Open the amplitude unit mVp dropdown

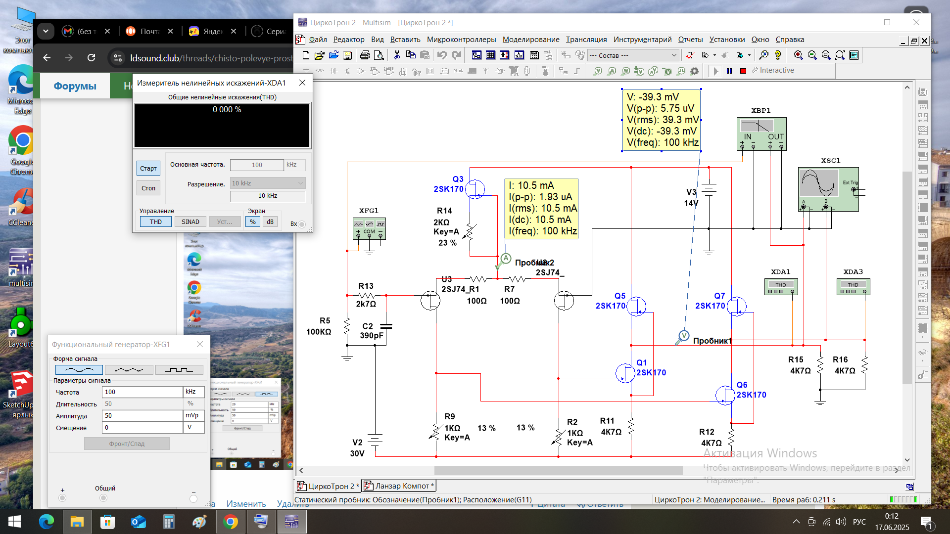coord(193,415)
